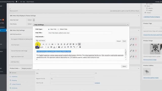The image size is (162, 91).
Task: Toggle the editor toolbar kitchen sink
Action: pos(79,44)
